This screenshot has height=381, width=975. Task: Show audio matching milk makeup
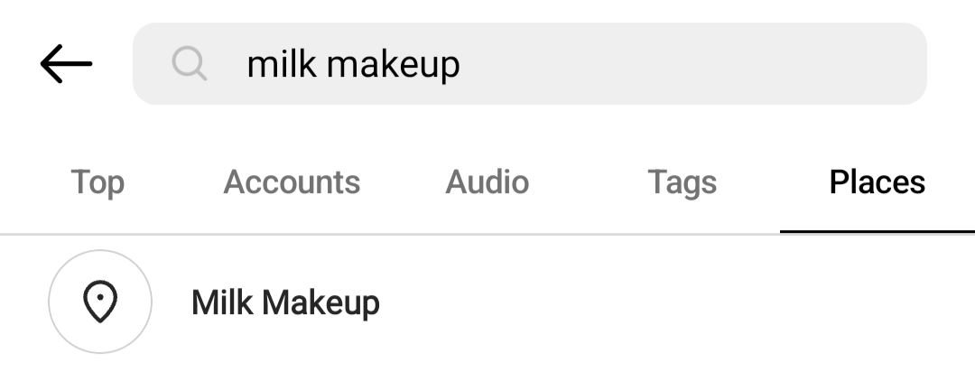click(x=487, y=182)
